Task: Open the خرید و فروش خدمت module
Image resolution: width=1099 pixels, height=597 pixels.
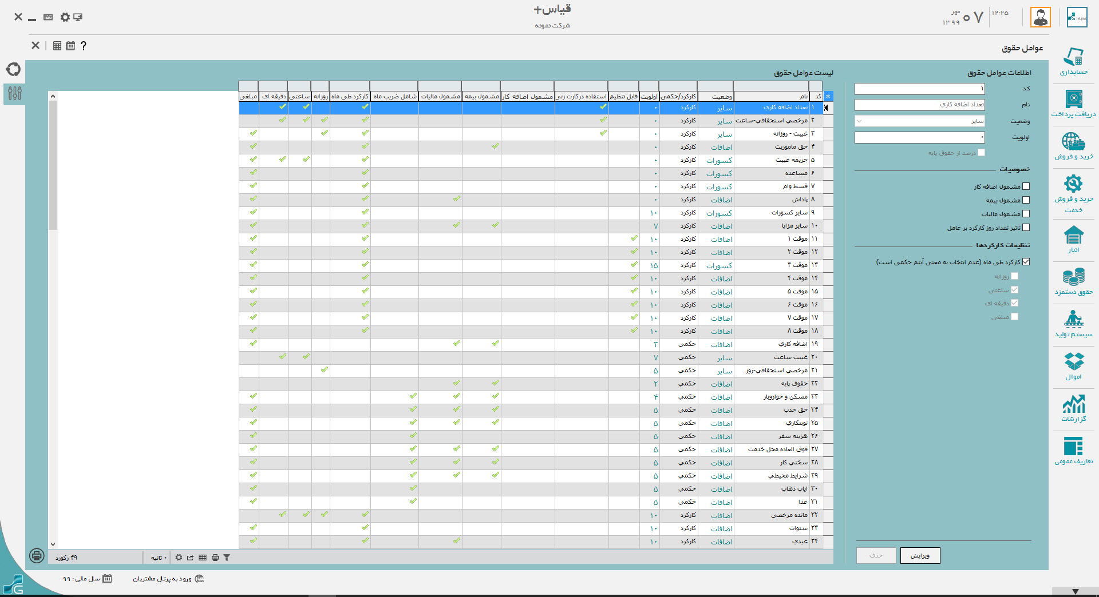Action: (x=1073, y=193)
